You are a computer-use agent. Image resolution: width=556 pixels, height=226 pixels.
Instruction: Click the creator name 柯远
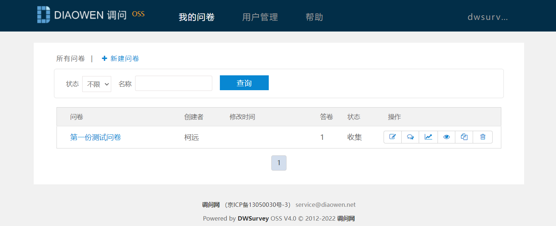[192, 137]
